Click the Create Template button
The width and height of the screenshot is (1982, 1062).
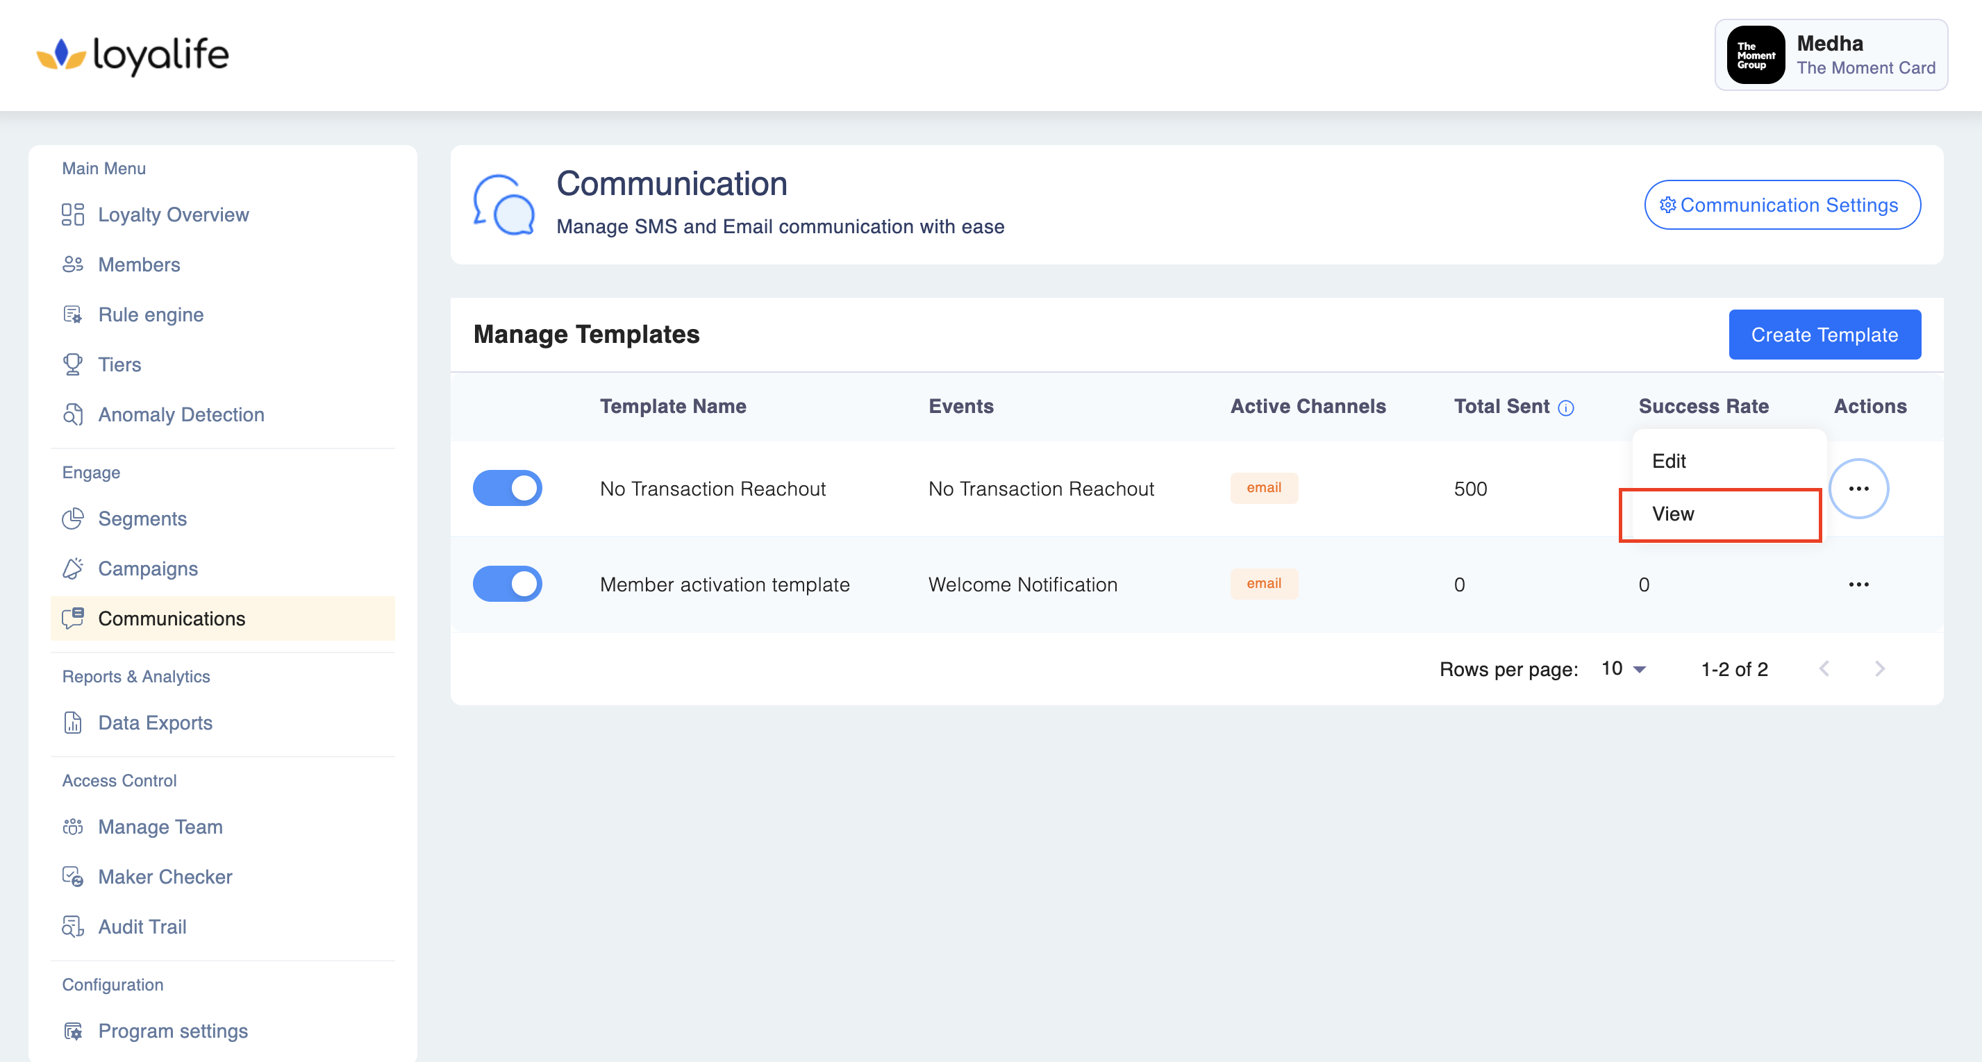1824,335
